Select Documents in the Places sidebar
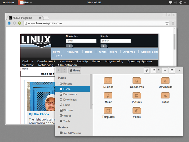Screen dimensions: 189x142 pyautogui.click(x=73, y=94)
